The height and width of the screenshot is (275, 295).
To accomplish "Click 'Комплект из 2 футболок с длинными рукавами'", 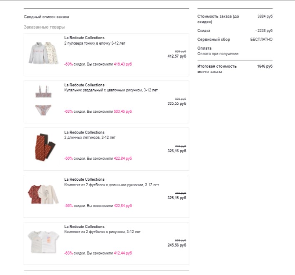I will pyautogui.click(x=111, y=185).
